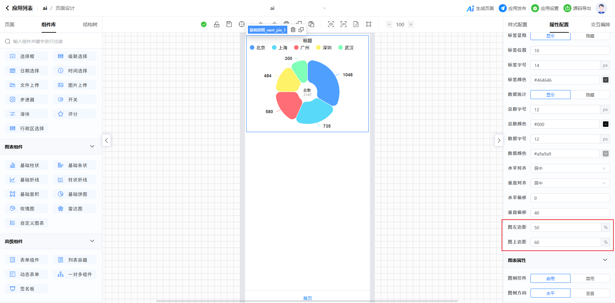Viewport: 615px width, 303px height.
Task: Open the source code view icon
Action: point(343,24)
